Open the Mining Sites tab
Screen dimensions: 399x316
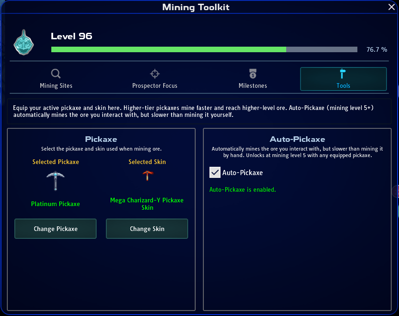coord(56,79)
